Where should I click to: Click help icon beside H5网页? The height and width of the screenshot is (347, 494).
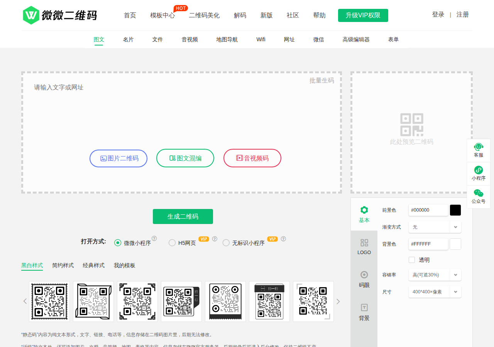[215, 239]
